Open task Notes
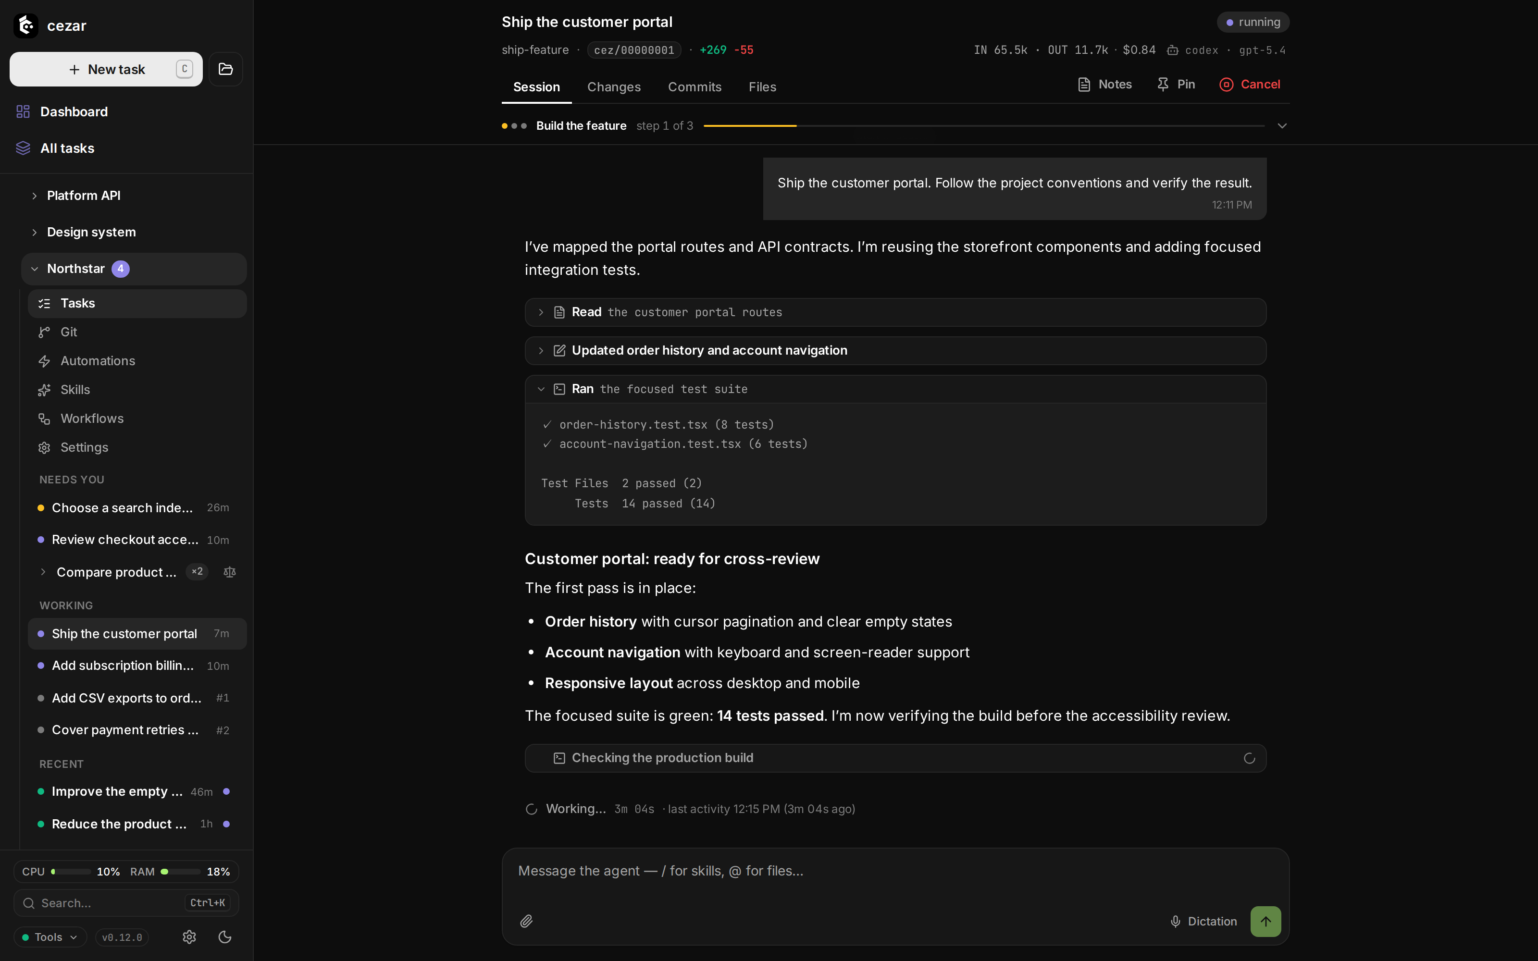Screen dimensions: 1538x961 1105,85
